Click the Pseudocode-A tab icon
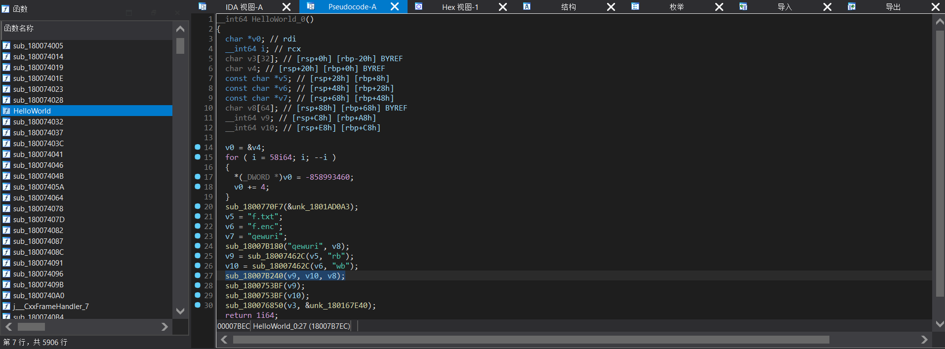945x349 pixels. point(311,6)
